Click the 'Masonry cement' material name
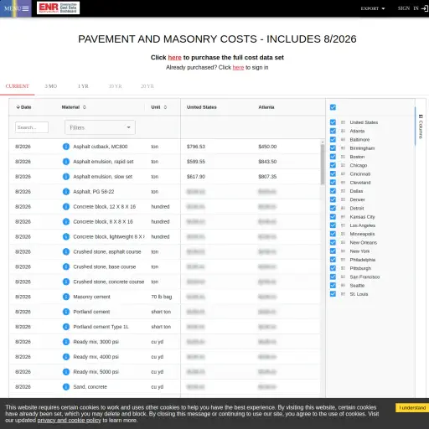429x429 pixels. (91, 297)
